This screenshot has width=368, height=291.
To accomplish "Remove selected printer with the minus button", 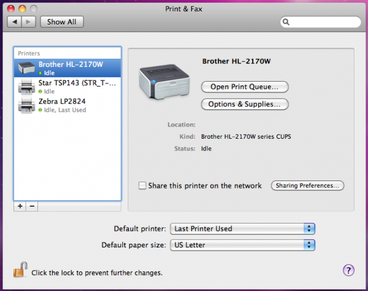I will click(32, 206).
